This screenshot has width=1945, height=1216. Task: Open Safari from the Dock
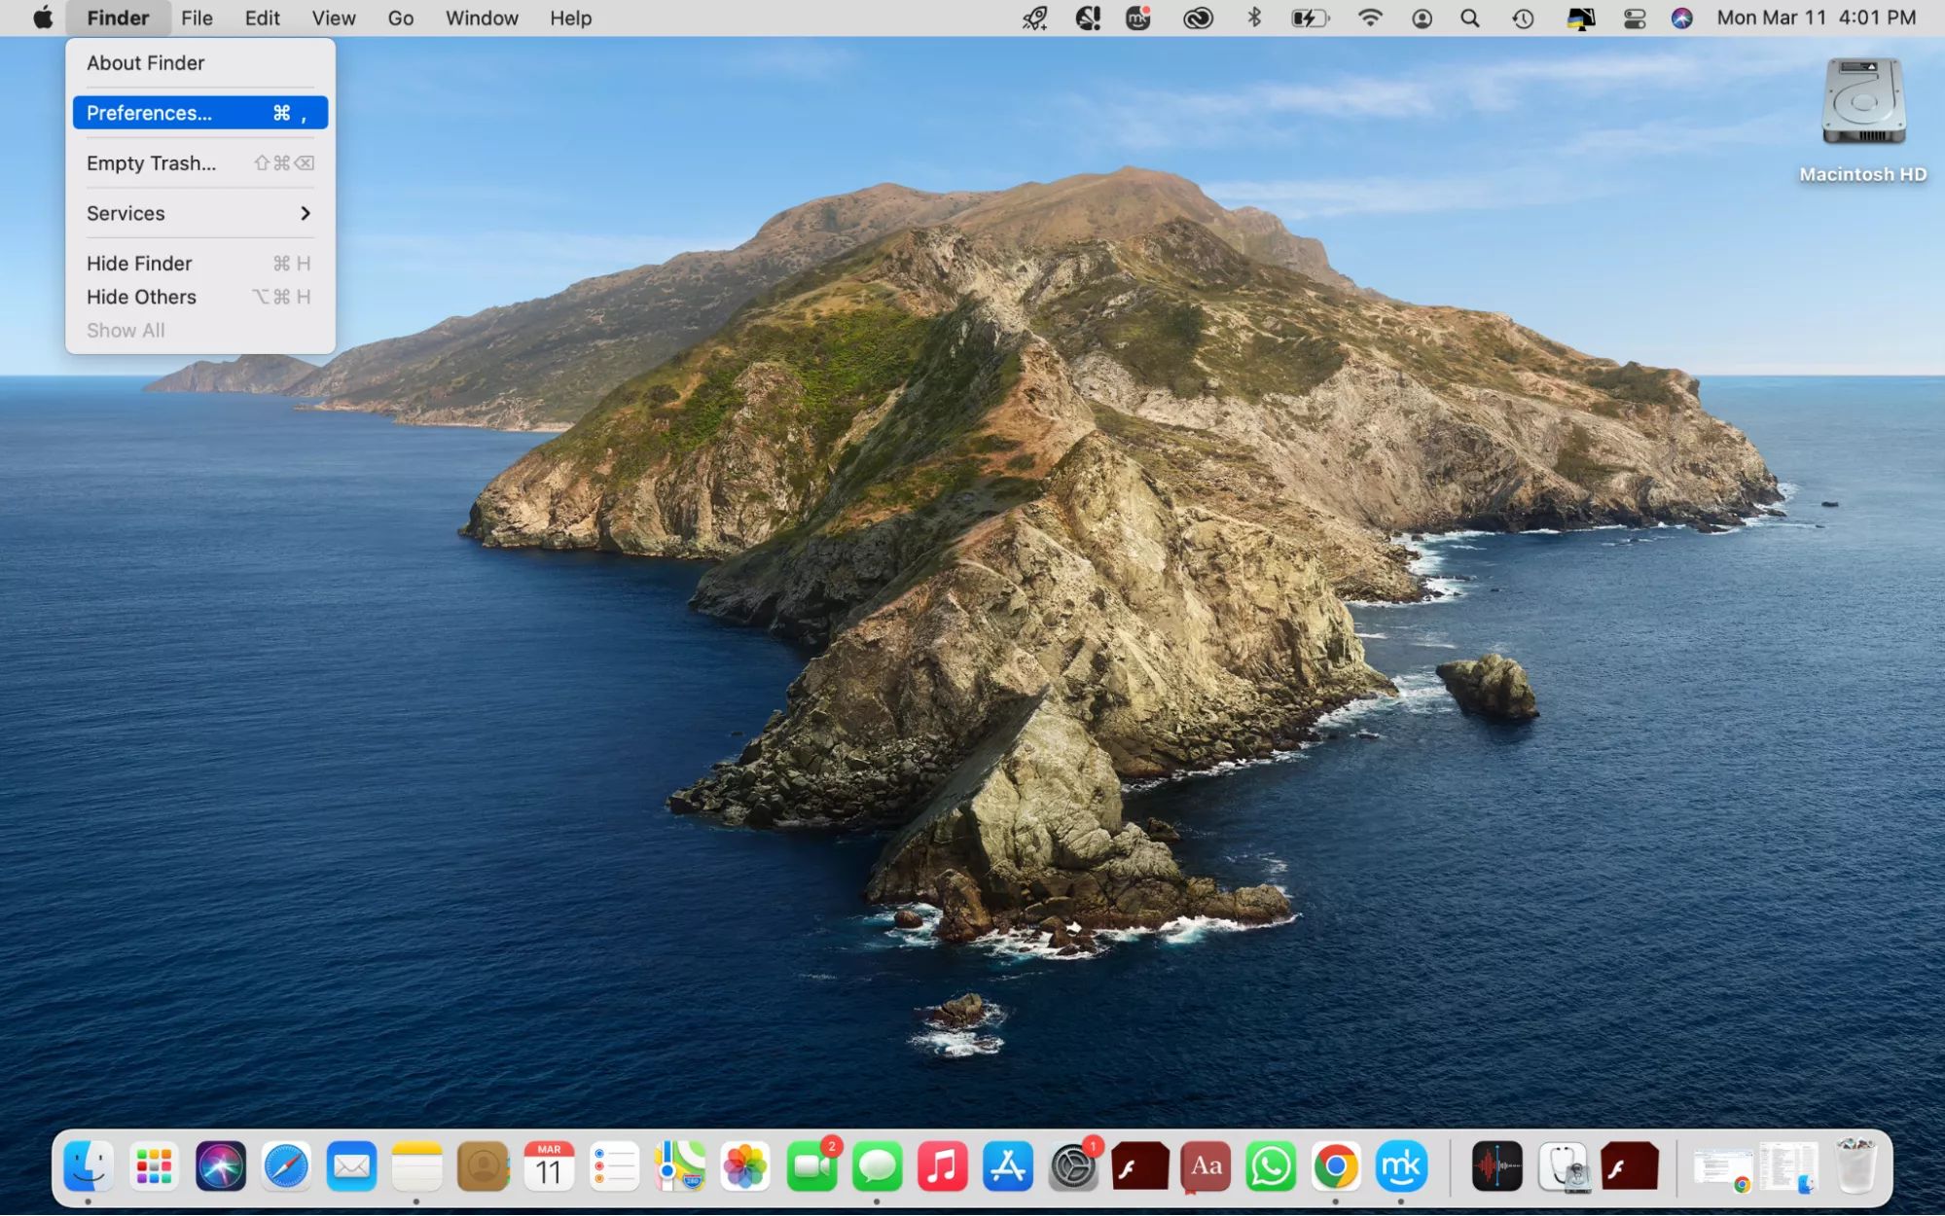286,1165
